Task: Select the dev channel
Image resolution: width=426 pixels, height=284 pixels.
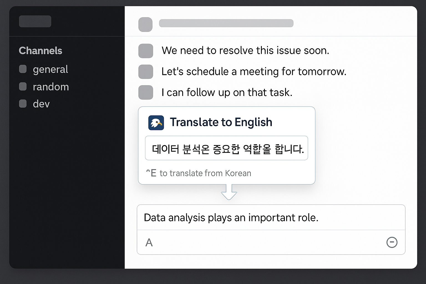Action: click(41, 104)
